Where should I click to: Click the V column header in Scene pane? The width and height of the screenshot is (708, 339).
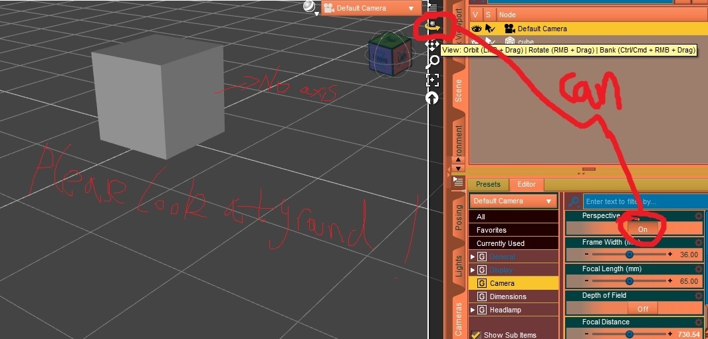(x=475, y=15)
